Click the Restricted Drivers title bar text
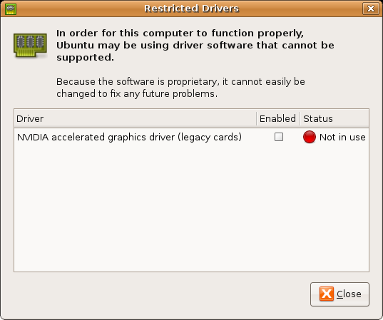The image size is (383, 320). point(191,9)
